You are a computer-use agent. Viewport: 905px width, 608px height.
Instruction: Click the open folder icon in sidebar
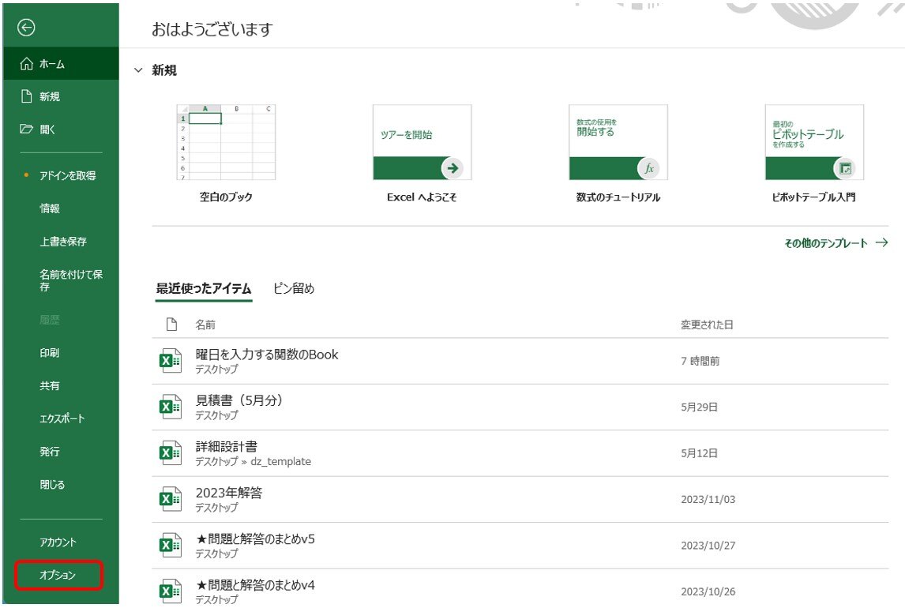point(27,129)
